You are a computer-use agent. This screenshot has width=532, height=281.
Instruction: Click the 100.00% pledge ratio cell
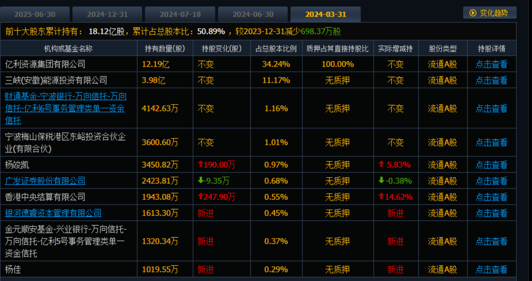click(338, 64)
